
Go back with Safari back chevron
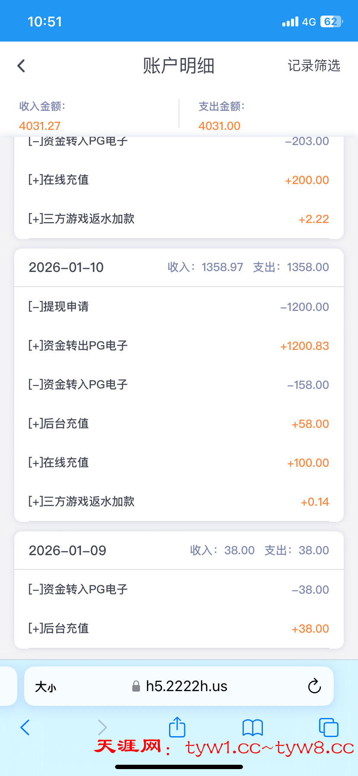coord(25,727)
